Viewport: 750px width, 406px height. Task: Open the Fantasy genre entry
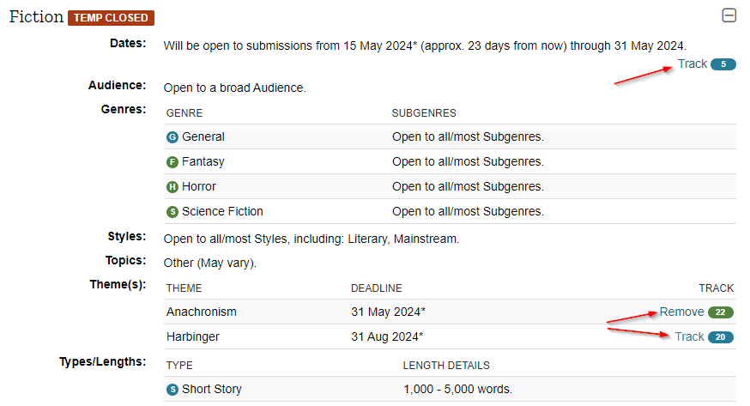pos(203,161)
